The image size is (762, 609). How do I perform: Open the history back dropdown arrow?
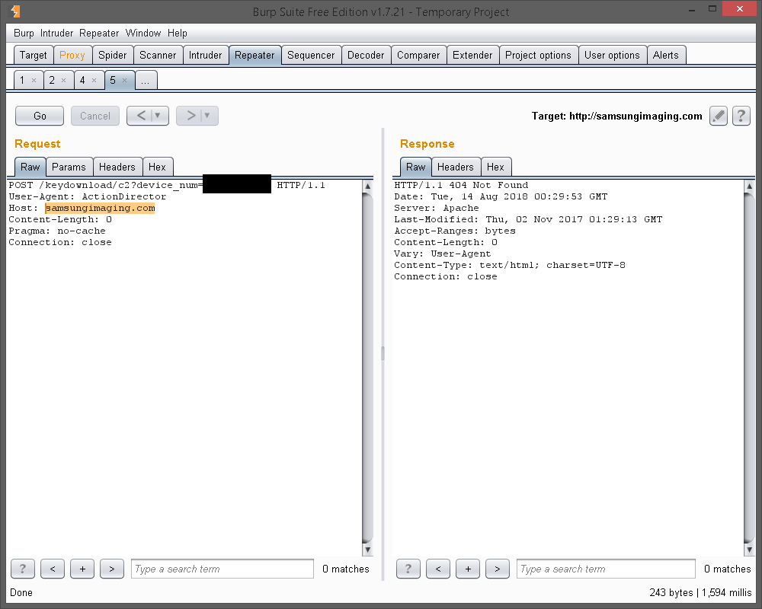pos(158,116)
